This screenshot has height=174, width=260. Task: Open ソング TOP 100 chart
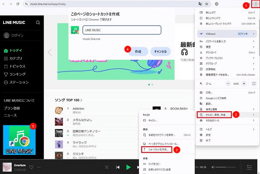pyautogui.click(x=68, y=100)
